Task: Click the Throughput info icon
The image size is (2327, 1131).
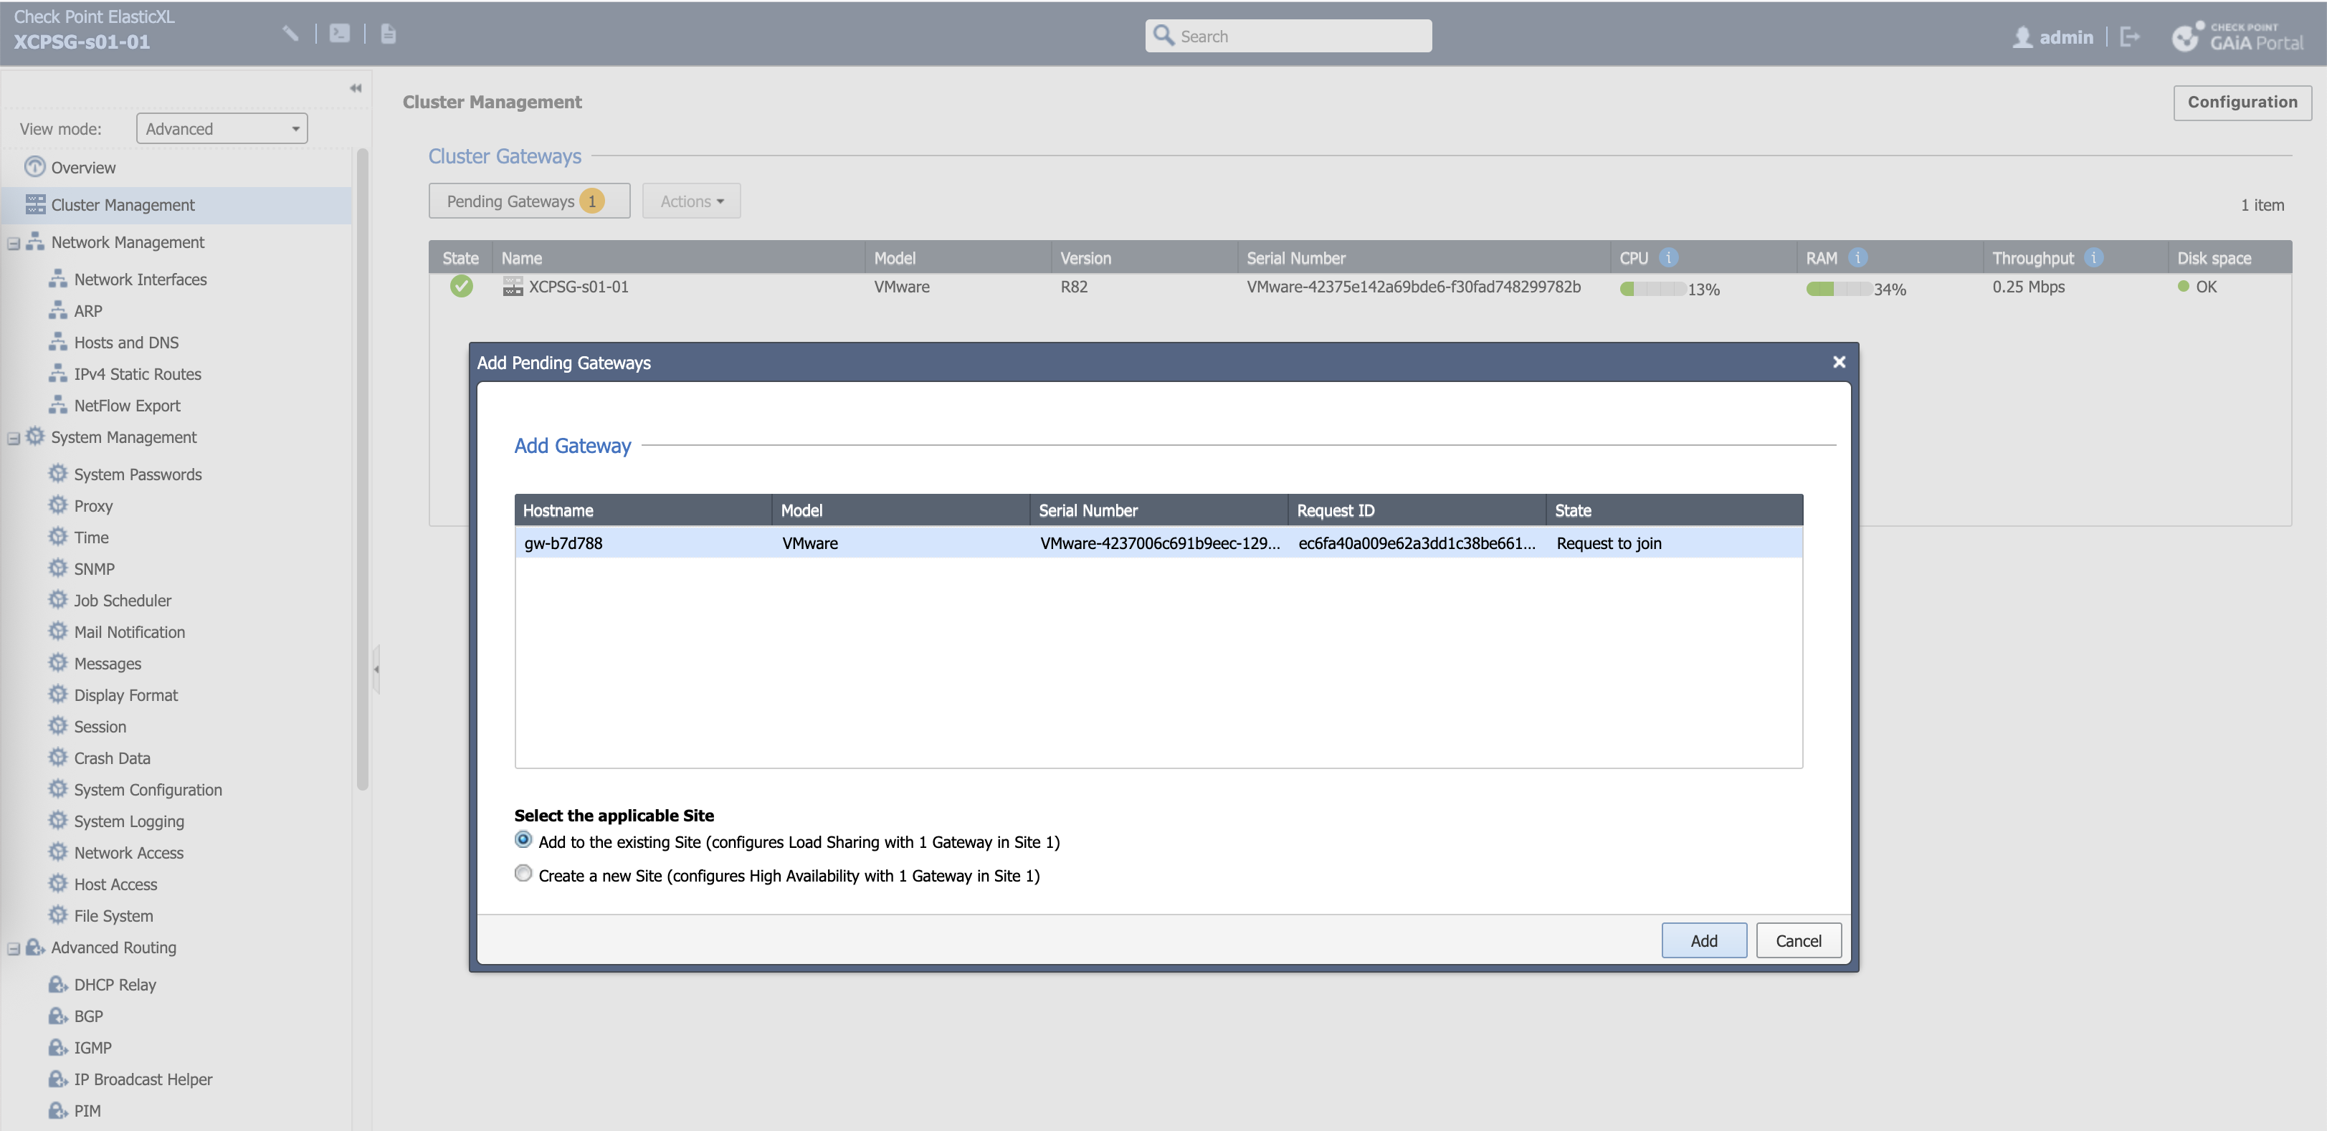Action: (x=2093, y=257)
